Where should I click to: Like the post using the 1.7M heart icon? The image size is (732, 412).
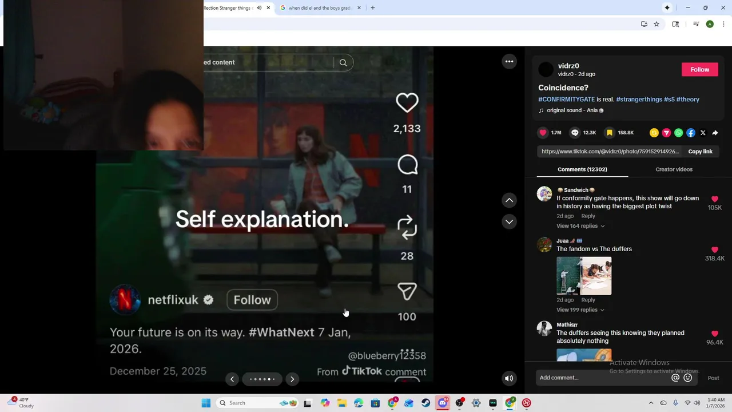(x=543, y=133)
